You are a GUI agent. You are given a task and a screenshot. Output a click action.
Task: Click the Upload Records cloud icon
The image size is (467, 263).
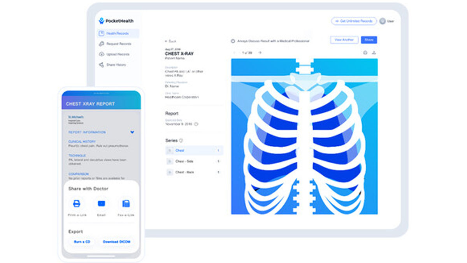pos(102,55)
